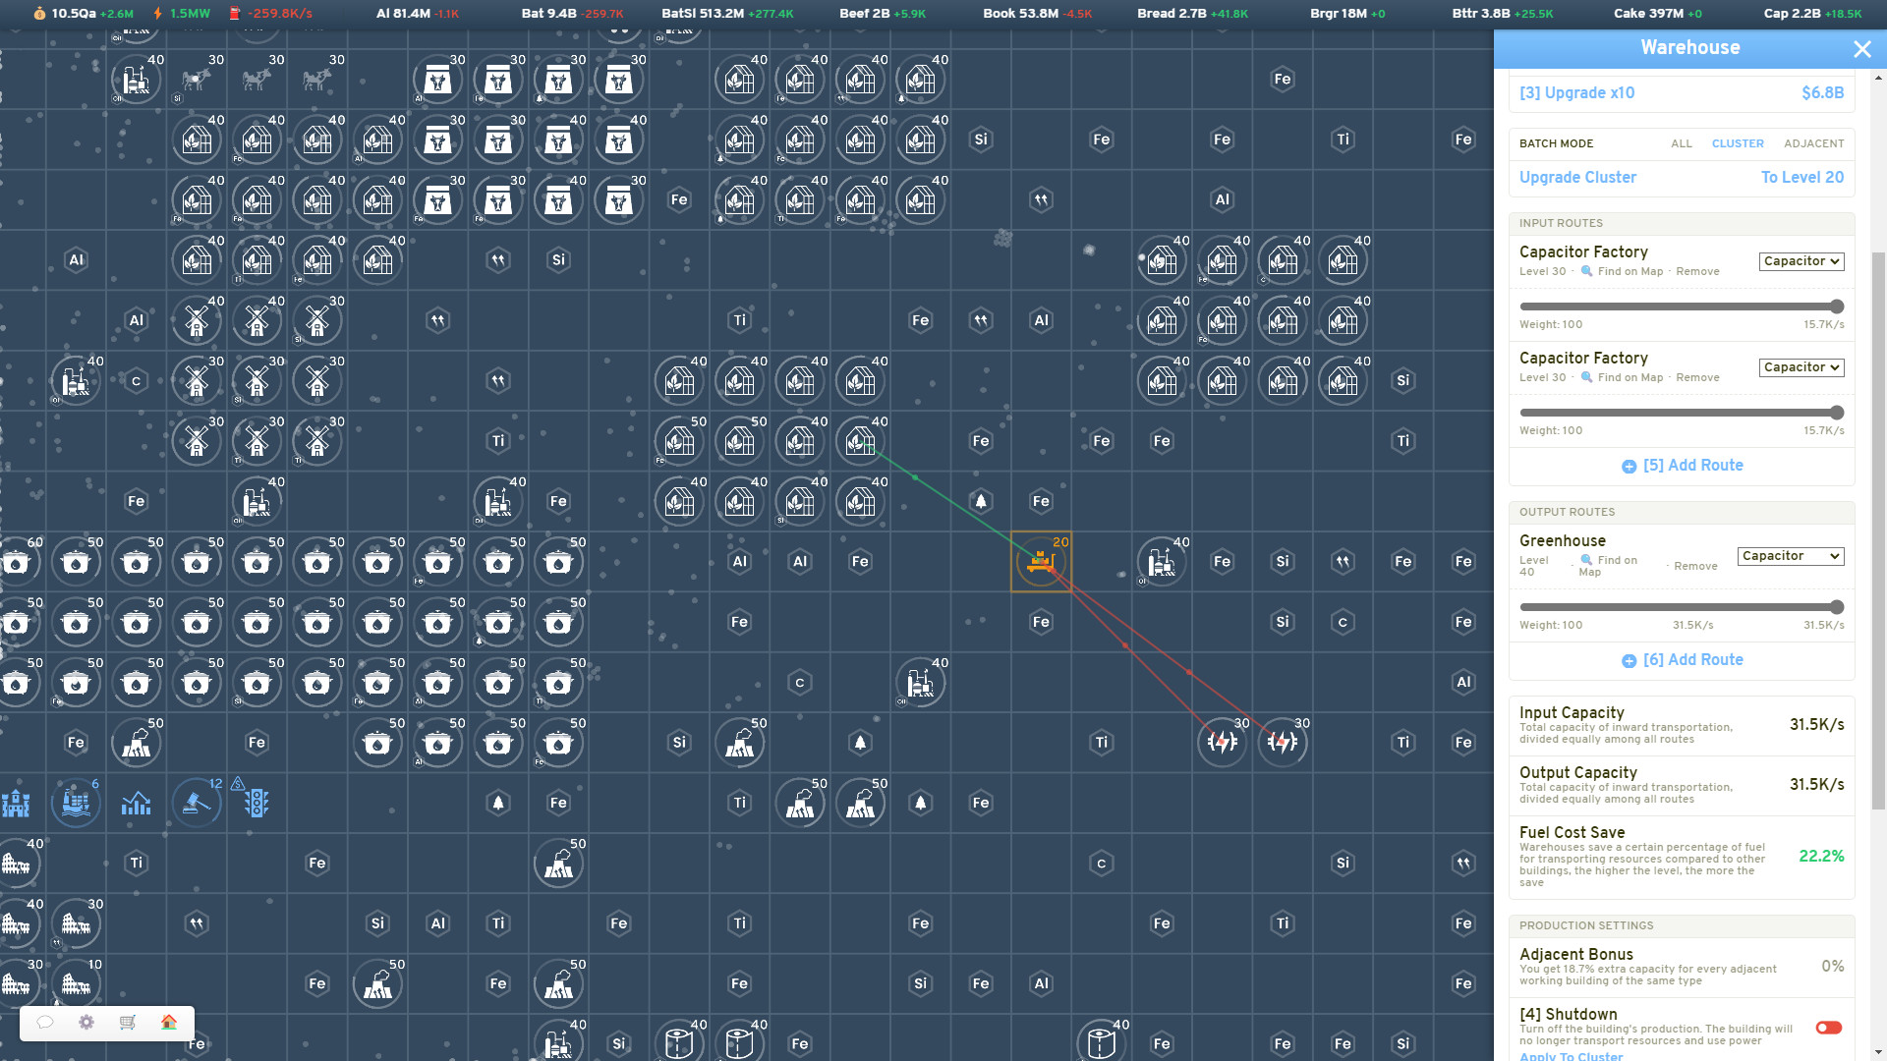Click a lightning power plant hex on the map
The width and height of the screenshot is (1887, 1061).
click(x=1222, y=743)
